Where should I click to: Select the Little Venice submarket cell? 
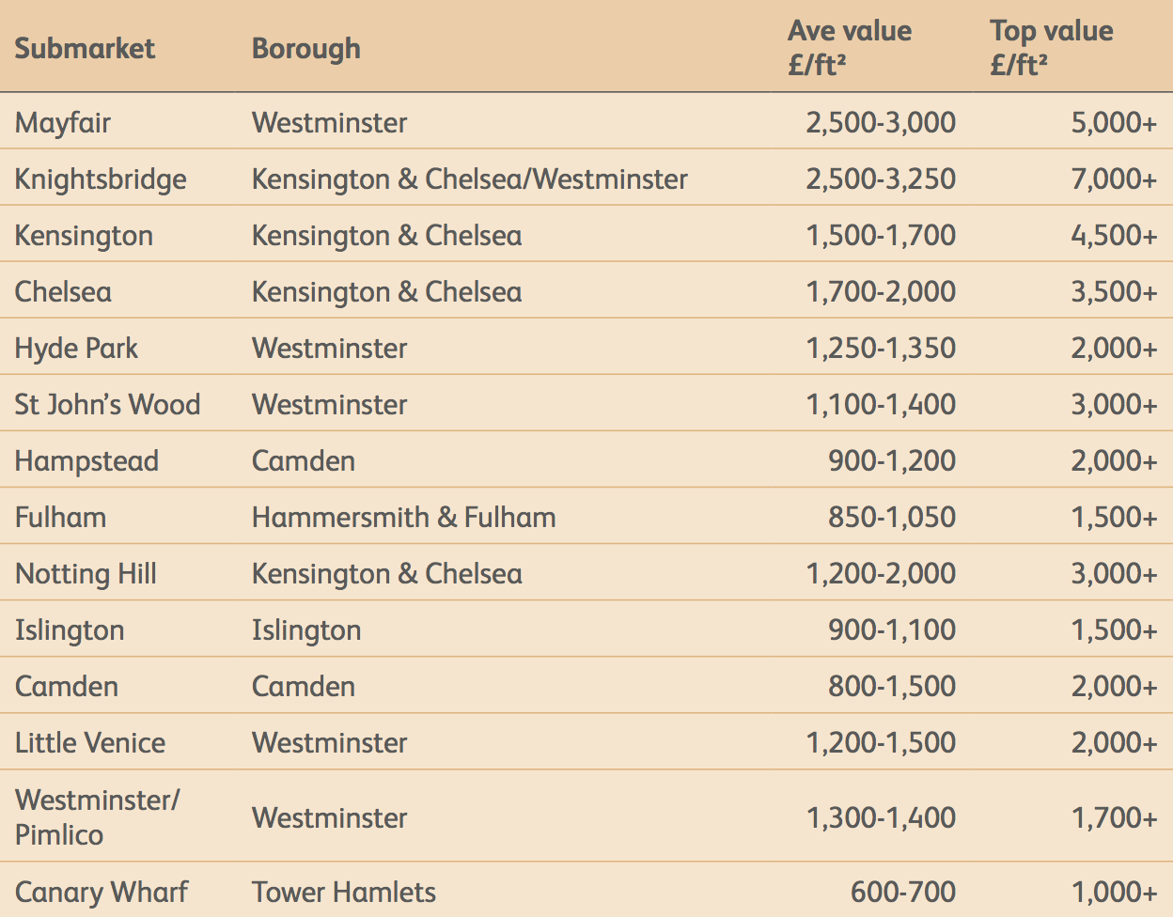[90, 743]
